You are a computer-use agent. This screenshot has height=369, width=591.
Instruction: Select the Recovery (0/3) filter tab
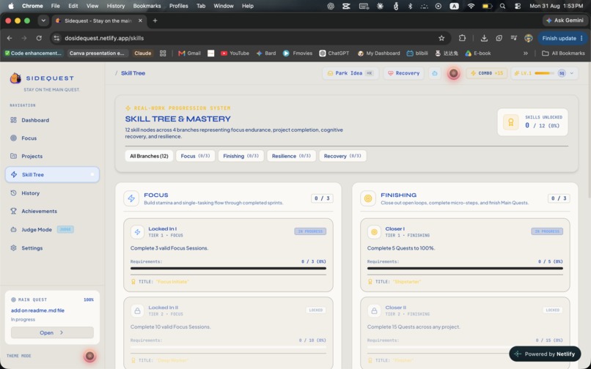pos(342,156)
